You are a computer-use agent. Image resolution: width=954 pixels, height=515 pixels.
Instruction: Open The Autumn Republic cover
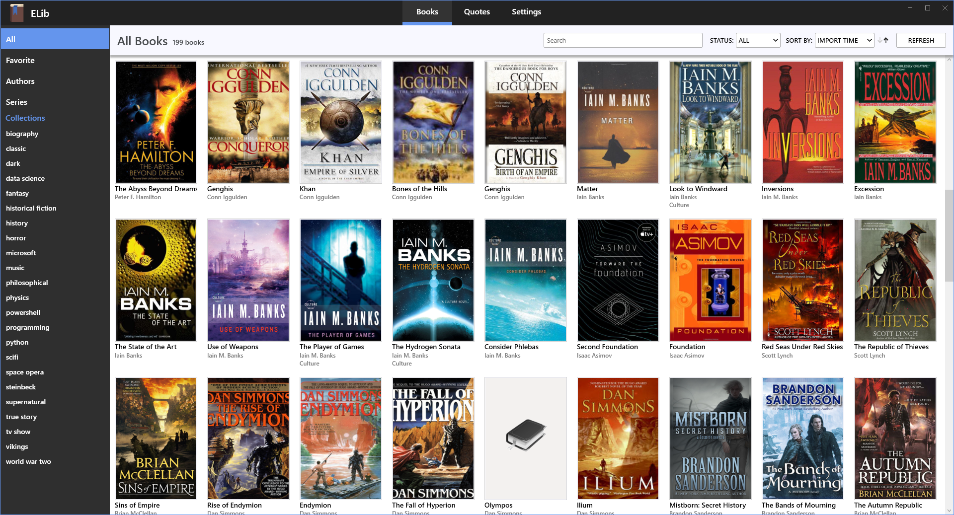(x=895, y=439)
